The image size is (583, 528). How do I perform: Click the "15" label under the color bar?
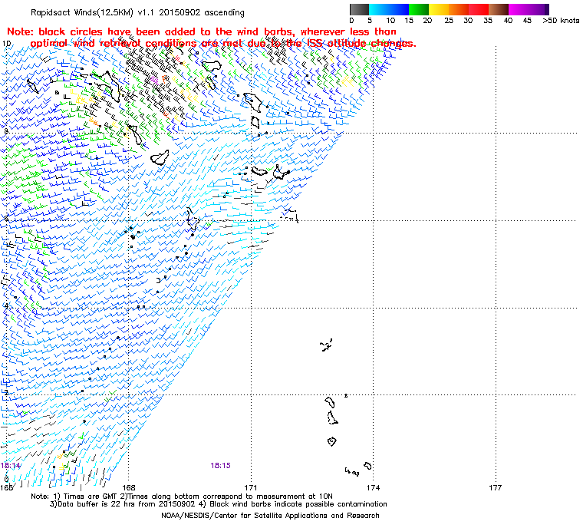point(409,21)
